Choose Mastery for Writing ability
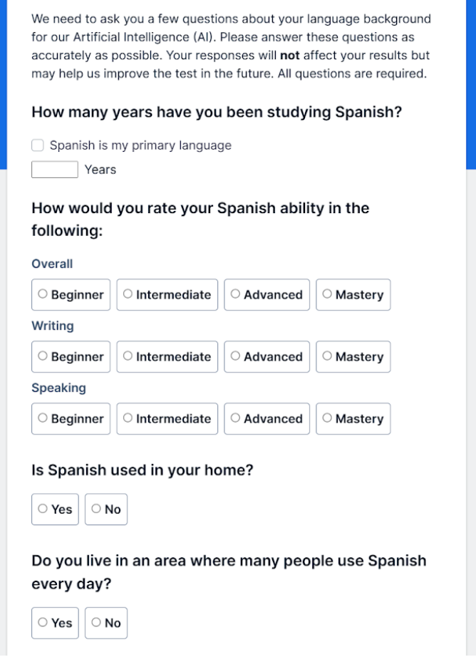This screenshot has height=657, width=476. pyautogui.click(x=353, y=356)
